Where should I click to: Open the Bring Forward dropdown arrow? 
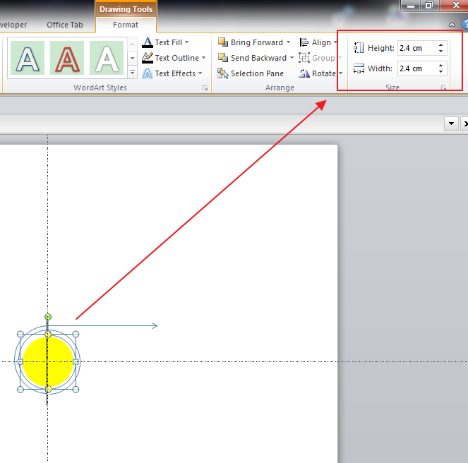click(x=288, y=42)
